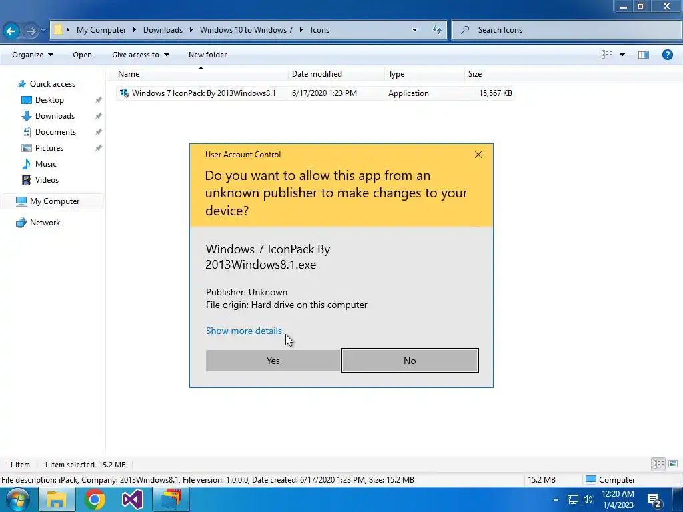This screenshot has width=683, height=512.
Task: Select My Computer in the address bar
Action: point(101,29)
